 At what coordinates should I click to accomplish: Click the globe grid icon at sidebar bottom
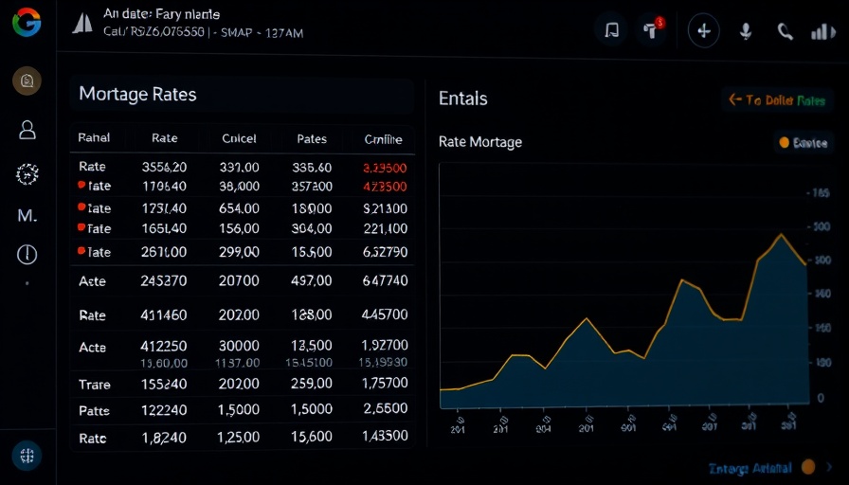pos(27,456)
